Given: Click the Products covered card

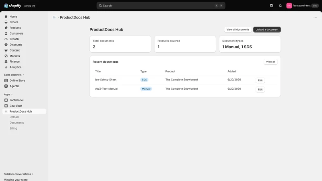Looking at the screenshot, I should point(185,44).
